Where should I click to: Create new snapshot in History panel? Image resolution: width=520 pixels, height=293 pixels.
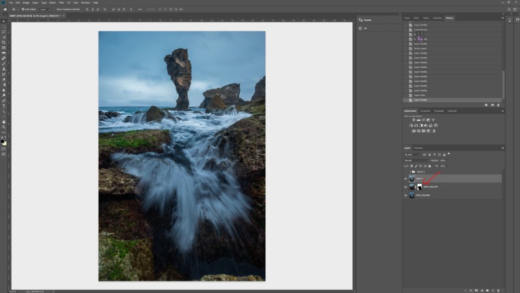coord(493,105)
